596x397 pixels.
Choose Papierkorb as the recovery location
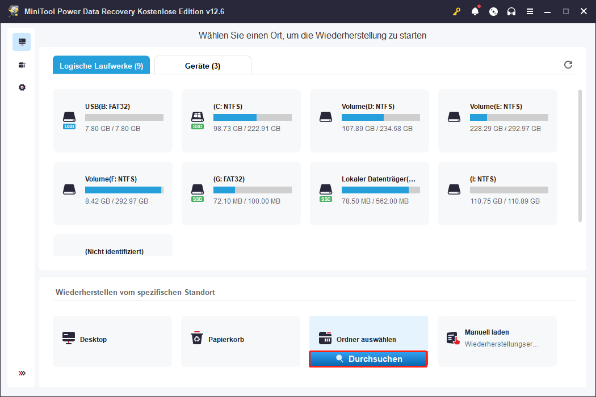point(241,340)
